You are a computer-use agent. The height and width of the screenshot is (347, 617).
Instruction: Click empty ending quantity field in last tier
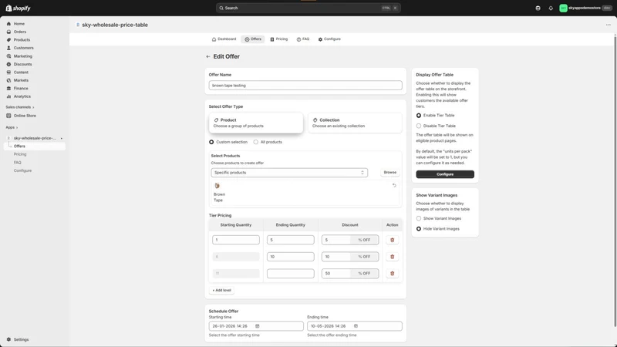(291, 274)
